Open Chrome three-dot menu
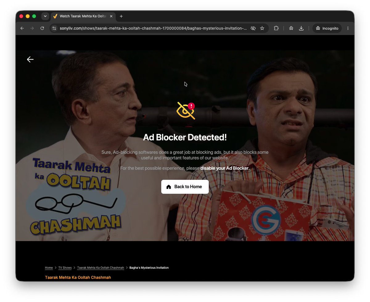This screenshot has width=370, height=302. pos(348,28)
